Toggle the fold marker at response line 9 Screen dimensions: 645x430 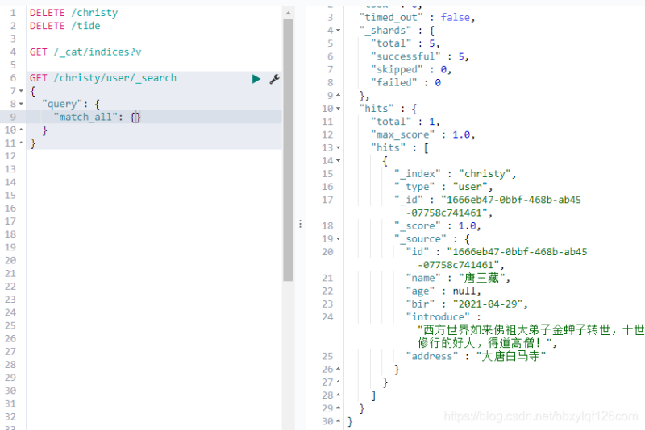point(338,95)
